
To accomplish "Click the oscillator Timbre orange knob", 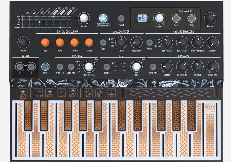I will click(x=74, y=42).
